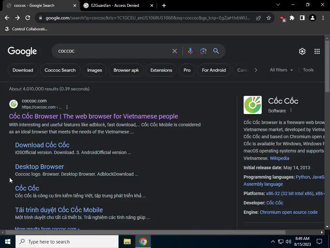The width and height of the screenshot is (330, 248).
Task: Focus the Google search box containing coccoc
Action: point(114,51)
